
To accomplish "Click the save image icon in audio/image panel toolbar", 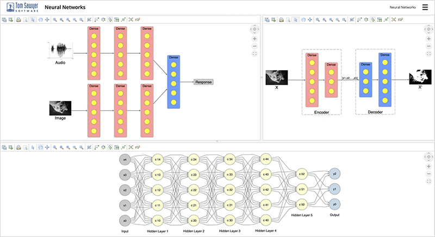I will point(4,20).
